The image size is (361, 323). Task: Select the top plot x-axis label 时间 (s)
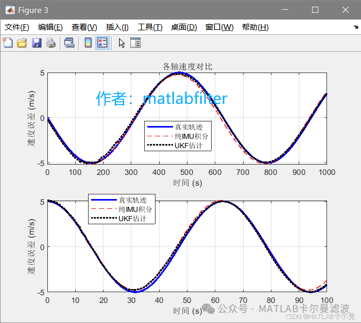(x=187, y=183)
